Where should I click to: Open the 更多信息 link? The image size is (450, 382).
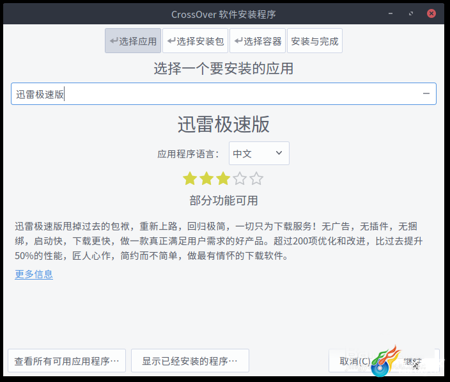click(34, 275)
